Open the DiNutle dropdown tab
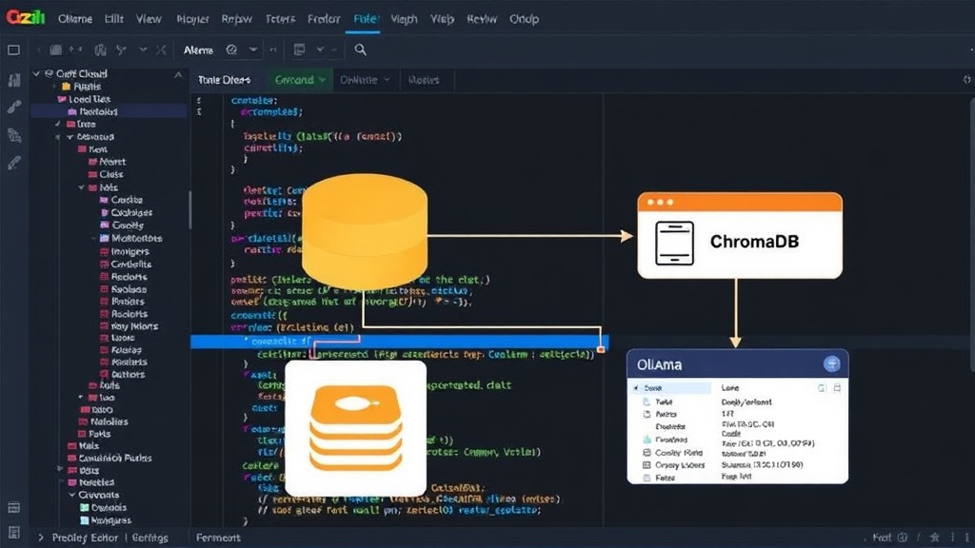Viewport: 975px width, 548px height. tap(365, 80)
